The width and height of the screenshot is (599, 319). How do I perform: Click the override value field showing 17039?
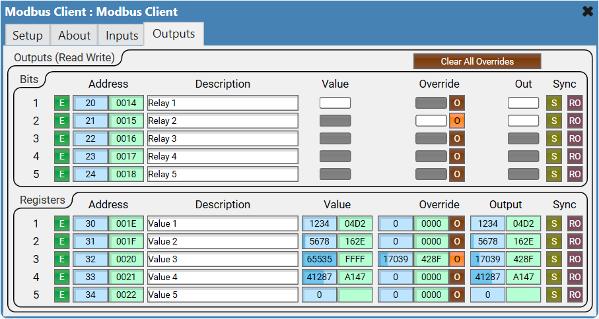pos(396,260)
